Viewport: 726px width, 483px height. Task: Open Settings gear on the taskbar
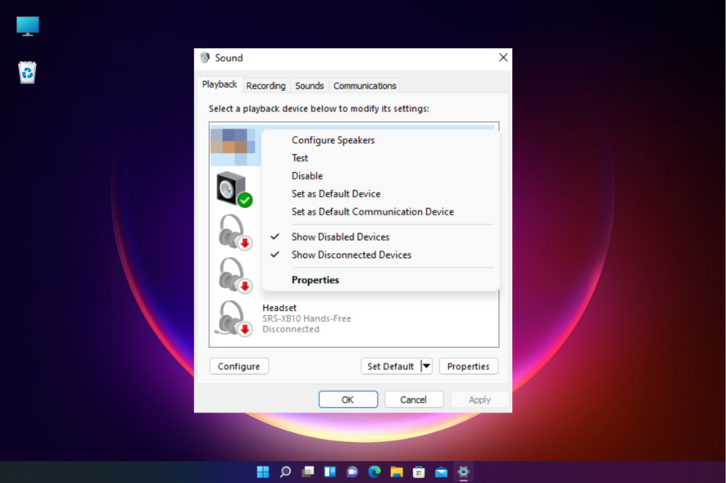point(463,472)
